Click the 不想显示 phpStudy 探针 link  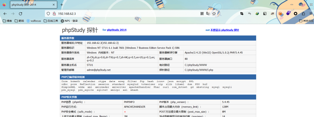pyautogui.click(x=225, y=30)
